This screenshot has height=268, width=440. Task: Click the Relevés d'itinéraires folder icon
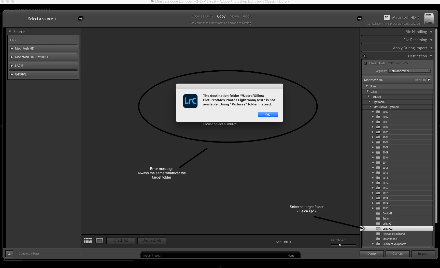coord(378,234)
